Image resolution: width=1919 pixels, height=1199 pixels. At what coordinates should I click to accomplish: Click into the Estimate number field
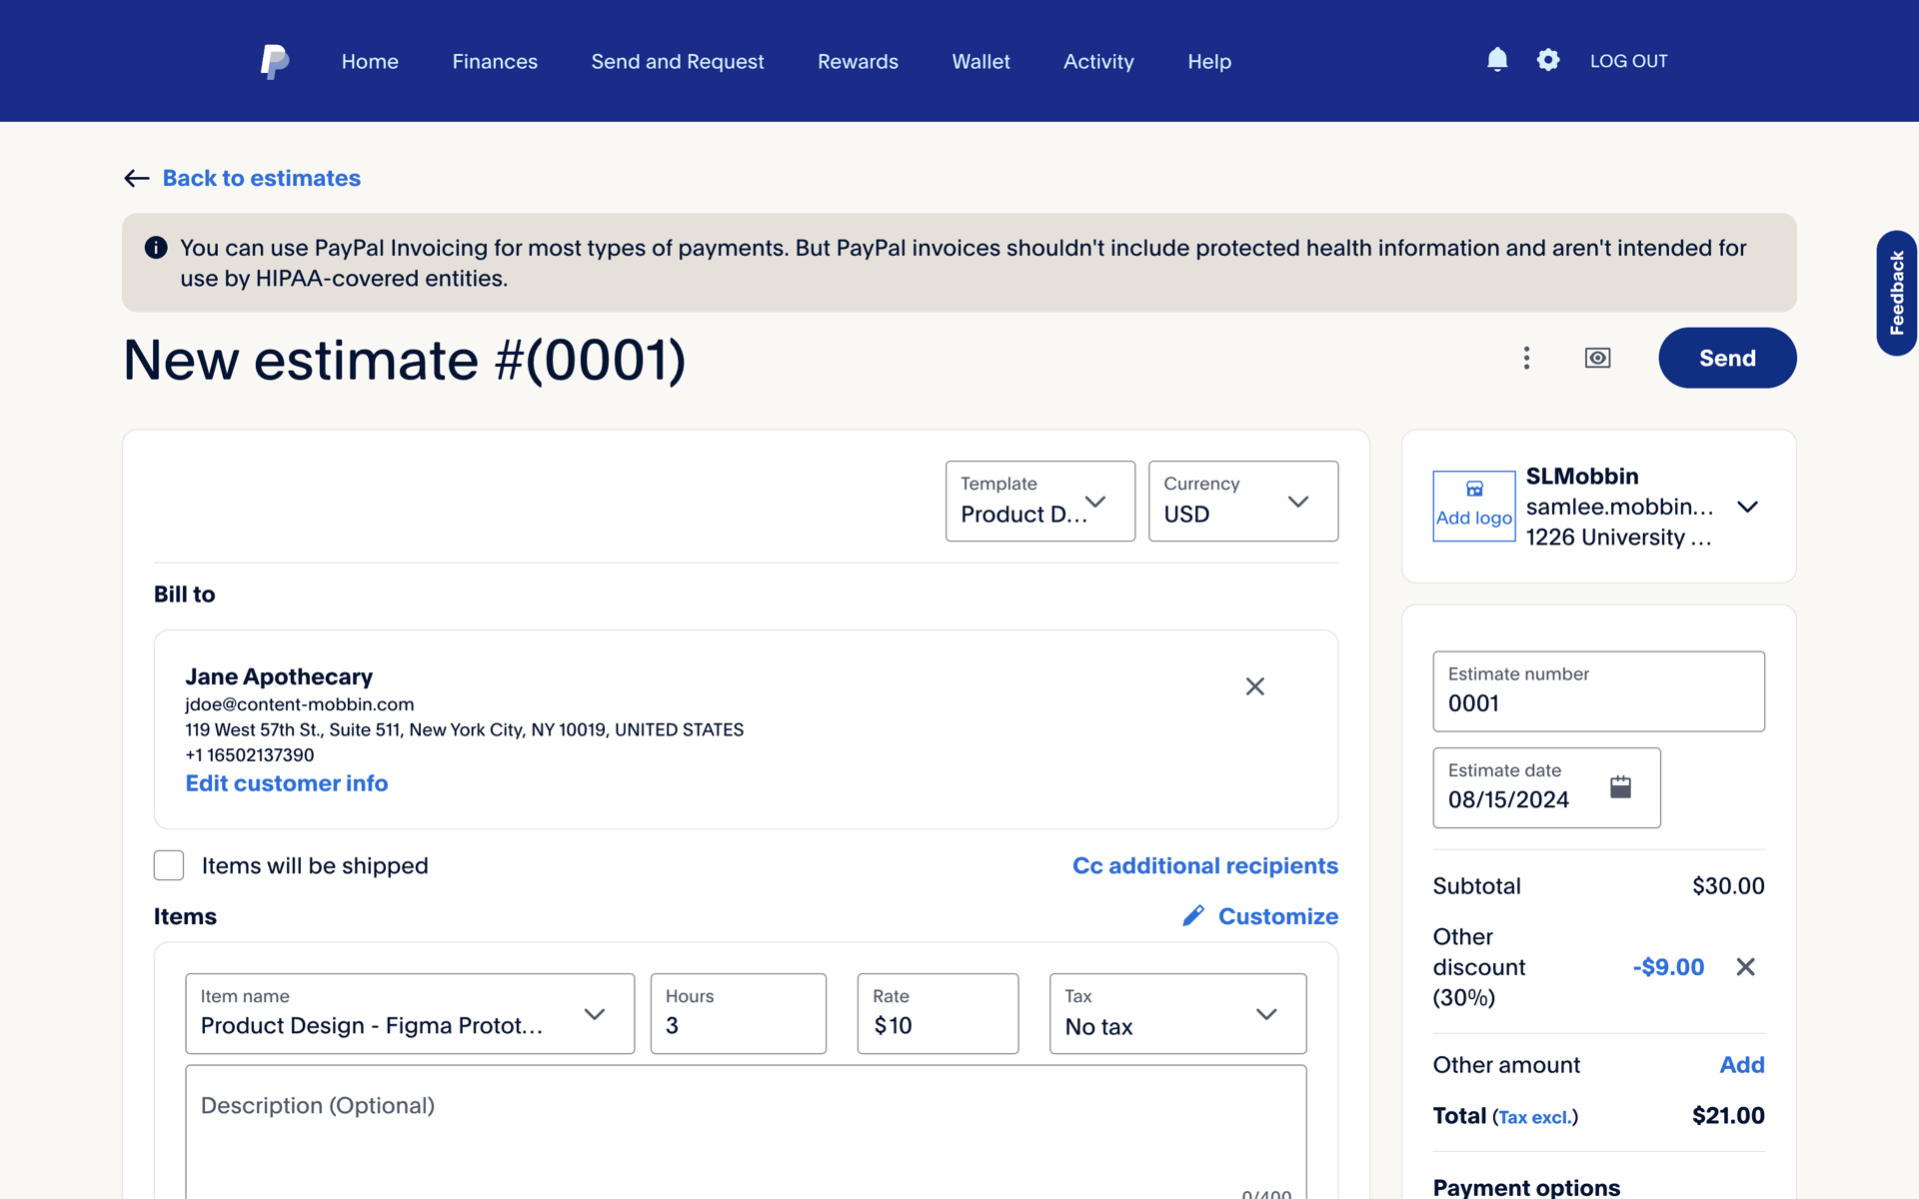pyautogui.click(x=1598, y=691)
